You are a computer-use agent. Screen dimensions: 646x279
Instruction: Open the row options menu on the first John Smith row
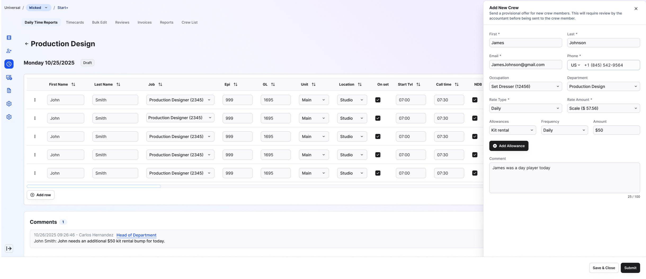[35, 100]
